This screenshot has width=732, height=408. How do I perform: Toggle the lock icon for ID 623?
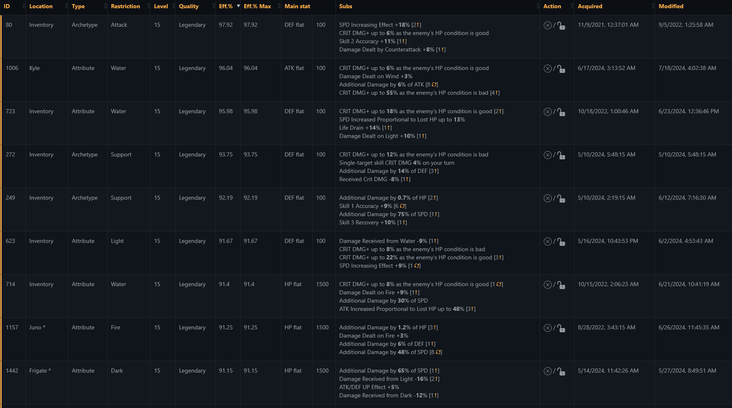pyautogui.click(x=561, y=242)
